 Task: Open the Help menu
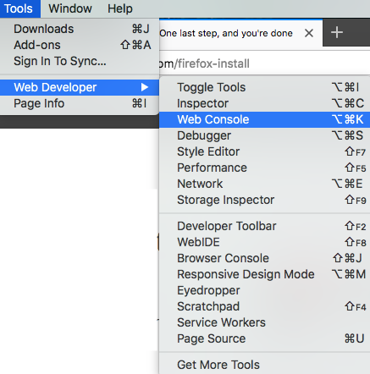[x=120, y=8]
